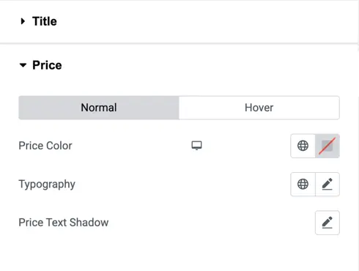Click the divider below Title section
This screenshot has height=271, width=359.
click(179, 44)
